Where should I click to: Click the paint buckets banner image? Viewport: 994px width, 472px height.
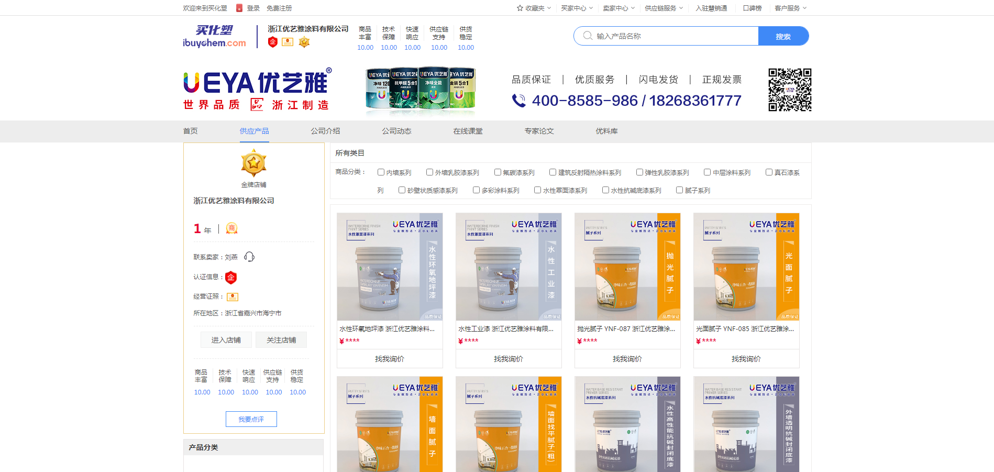pyautogui.click(x=421, y=90)
